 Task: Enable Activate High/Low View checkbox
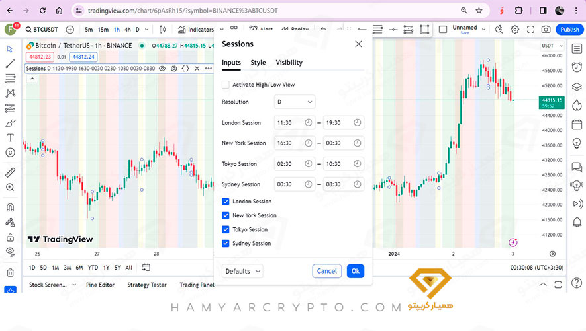click(225, 85)
